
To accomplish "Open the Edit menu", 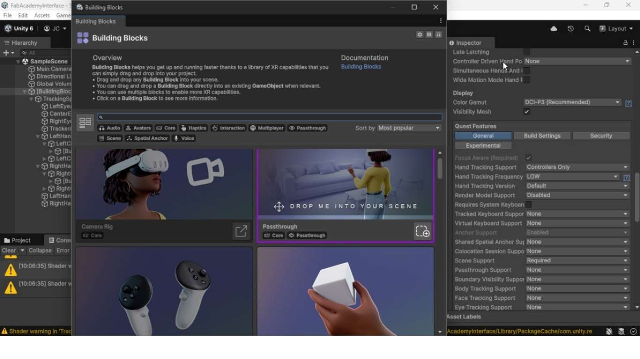I will tap(23, 15).
